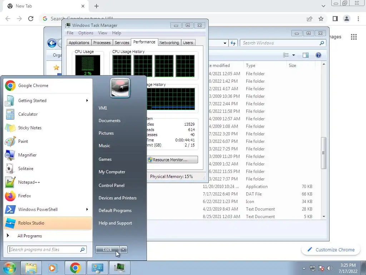Image resolution: width=366 pixels, height=275 pixels.
Task: Open Calculator from Start menu
Action: (x=48, y=114)
